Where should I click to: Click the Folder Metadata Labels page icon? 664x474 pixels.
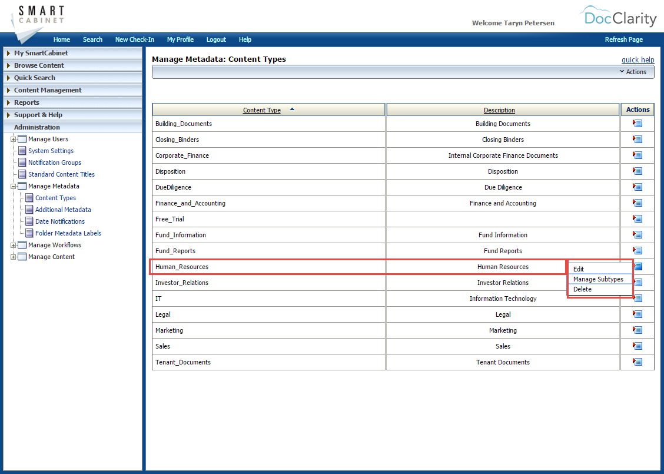(29, 233)
